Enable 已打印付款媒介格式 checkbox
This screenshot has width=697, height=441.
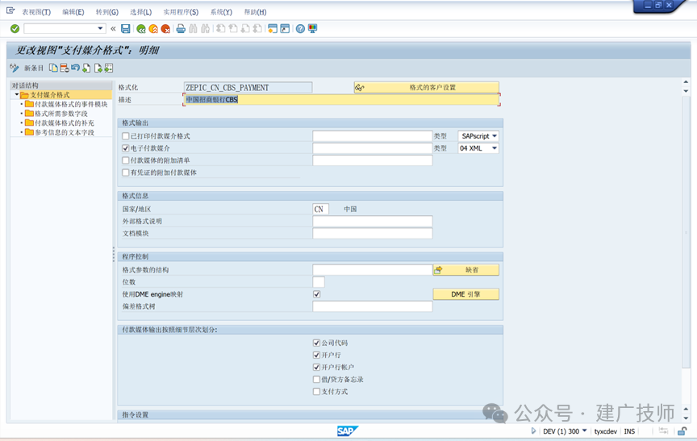point(126,136)
